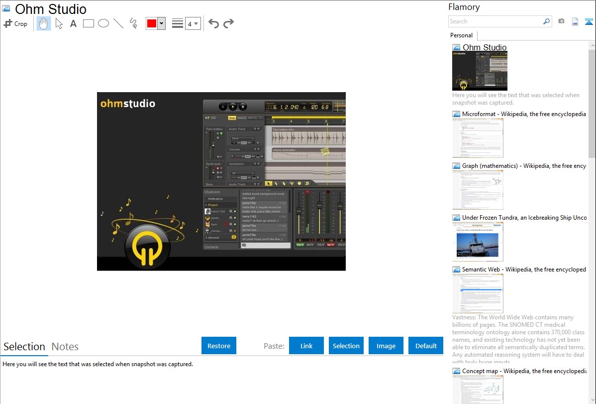Pick the ellipse shape tool
This screenshot has height=404, width=596.
(x=103, y=23)
